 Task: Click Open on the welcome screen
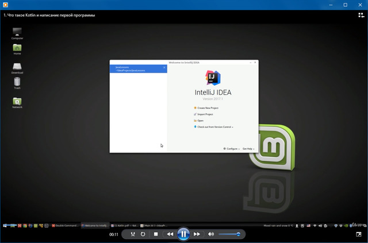200,121
